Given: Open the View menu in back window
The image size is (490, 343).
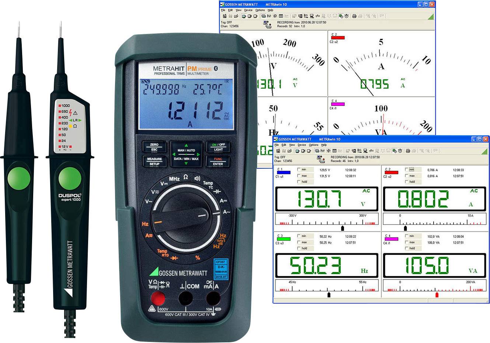Looking at the screenshot, I should 239,10.
